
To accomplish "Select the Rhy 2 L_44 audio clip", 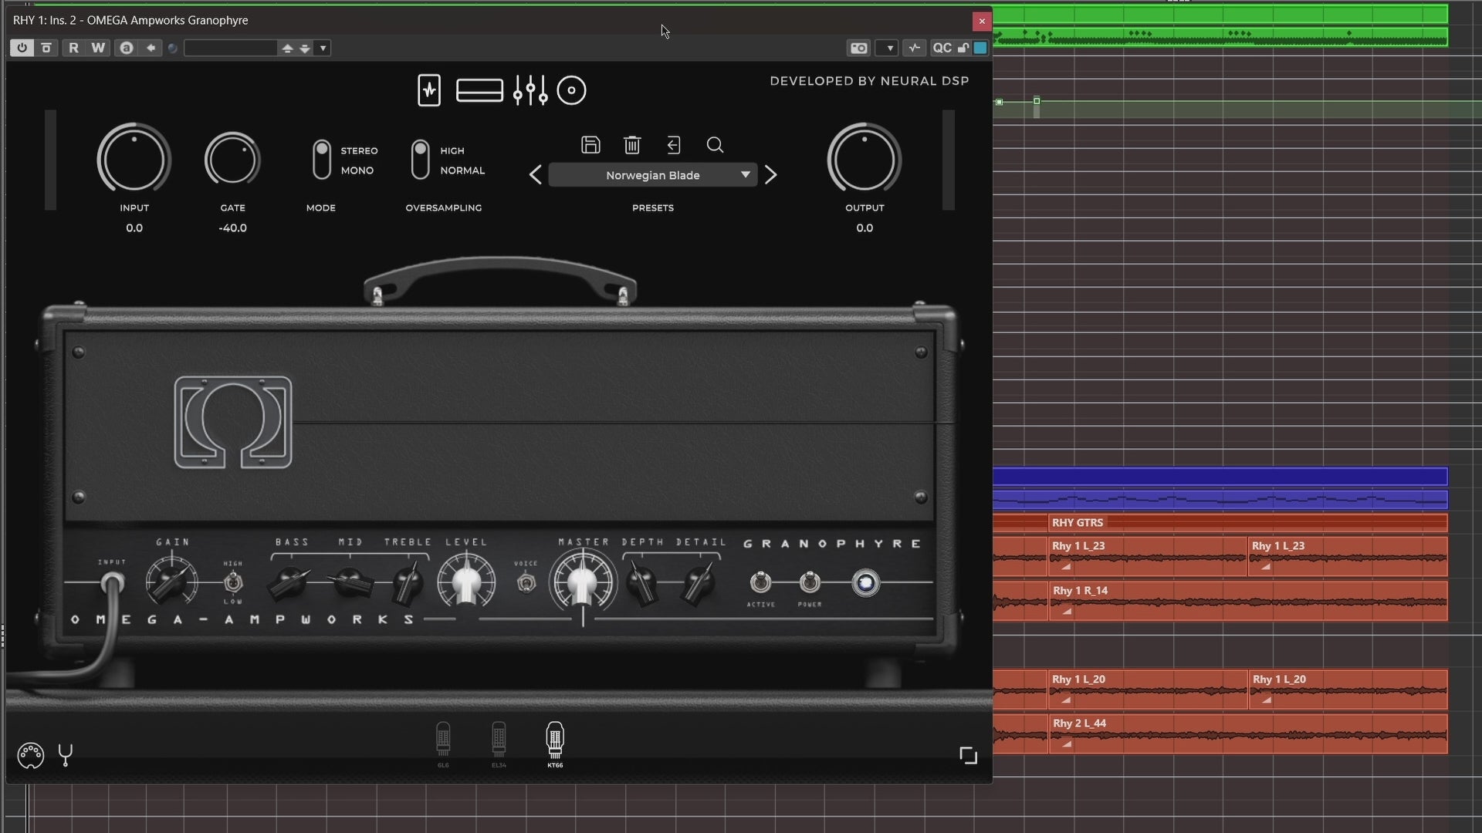I will pyautogui.click(x=1248, y=734).
